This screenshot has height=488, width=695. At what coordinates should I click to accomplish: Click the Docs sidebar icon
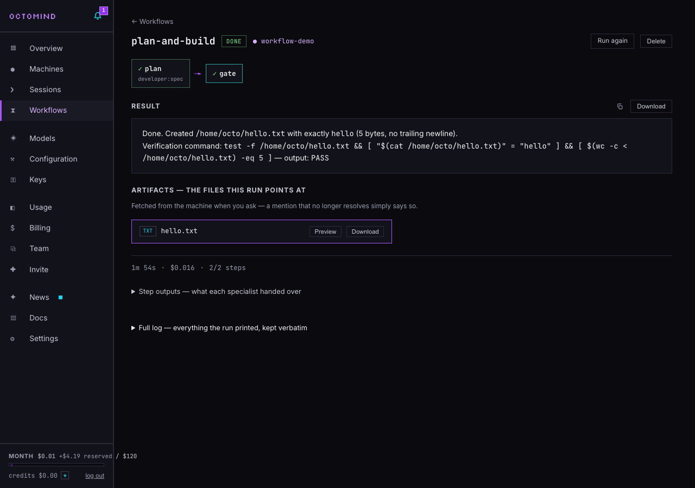point(13,318)
